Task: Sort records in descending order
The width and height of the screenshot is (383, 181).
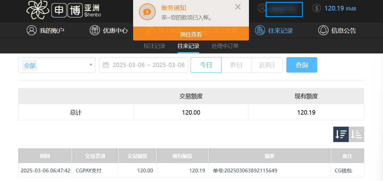Action: (341, 134)
